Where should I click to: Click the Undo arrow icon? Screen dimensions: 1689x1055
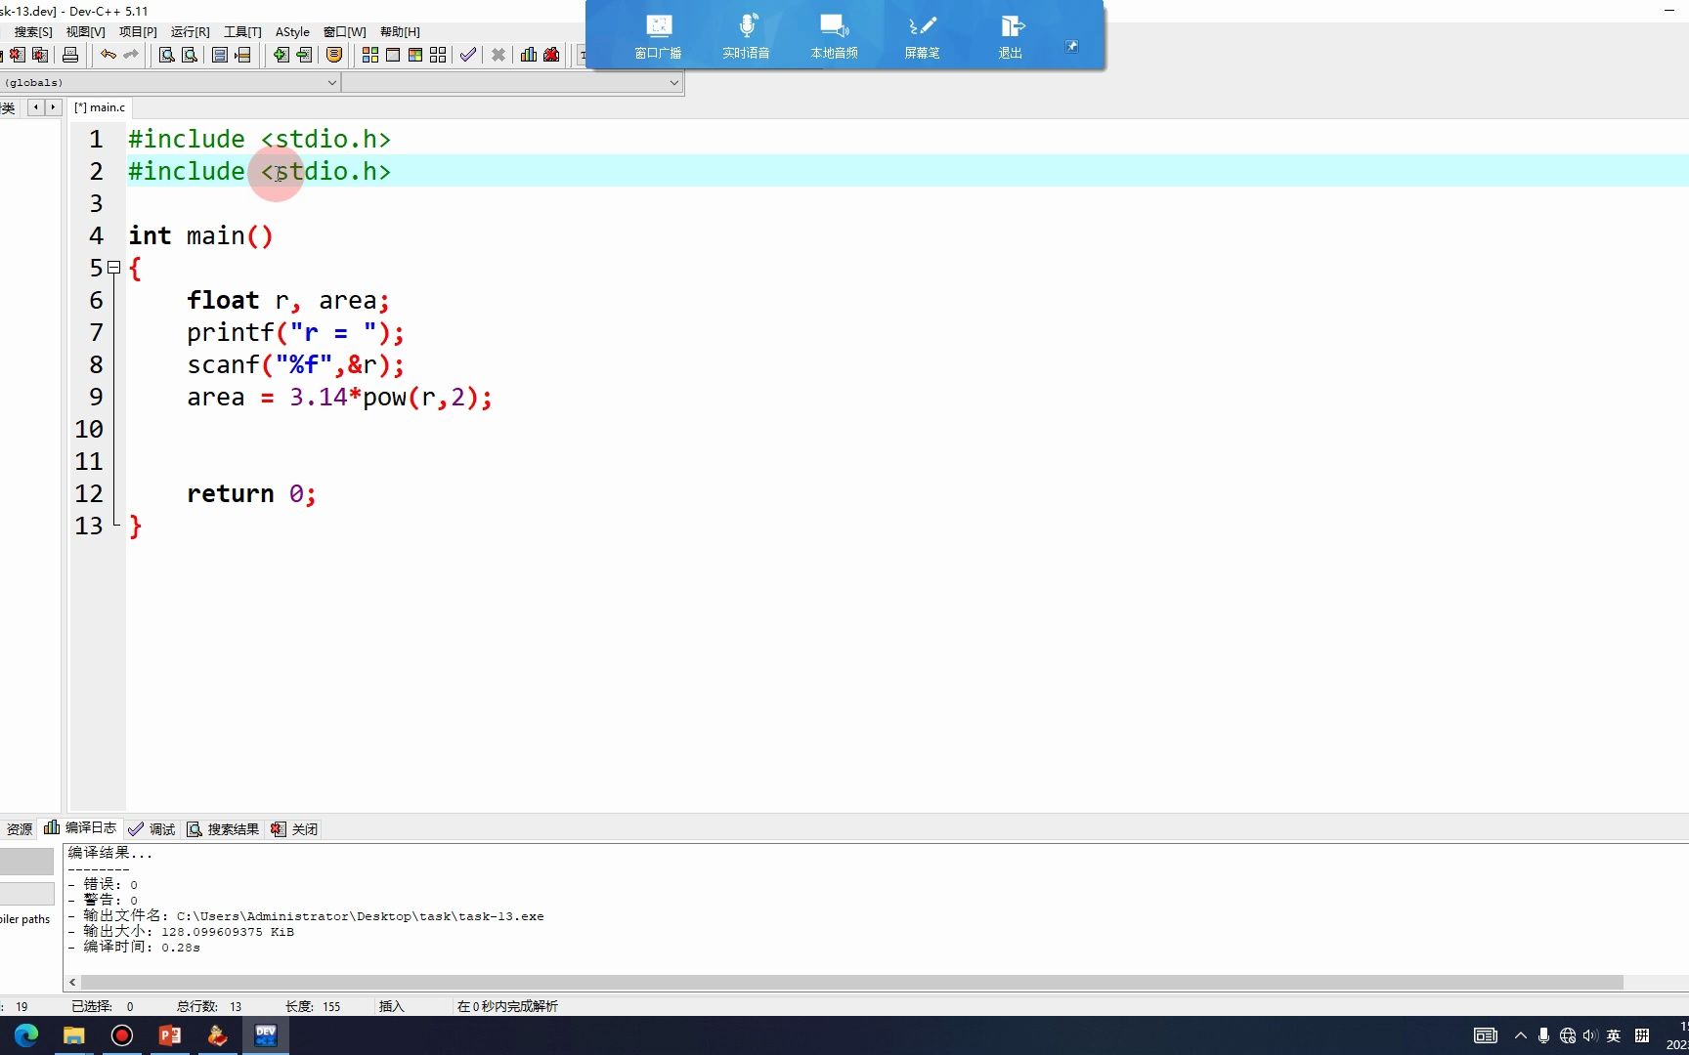pyautogui.click(x=108, y=55)
